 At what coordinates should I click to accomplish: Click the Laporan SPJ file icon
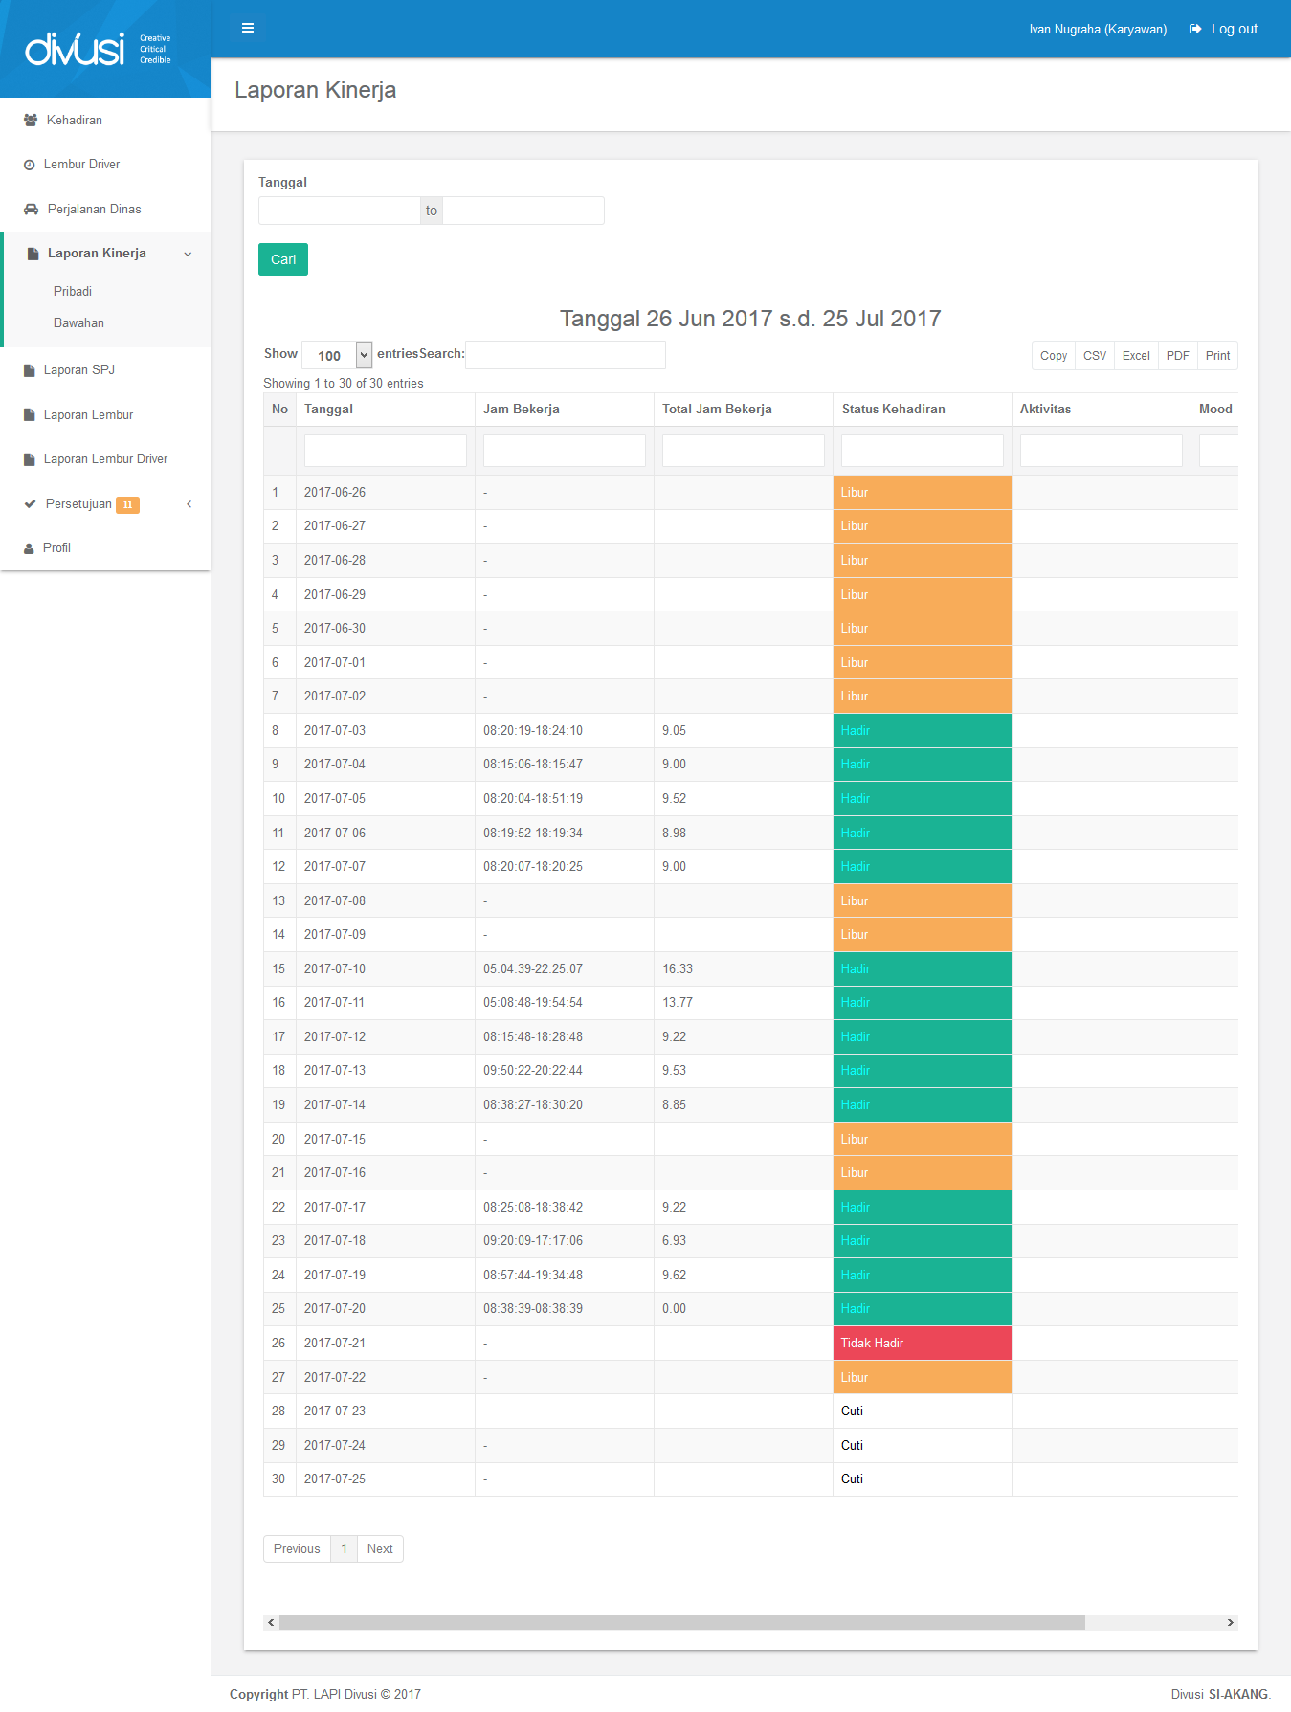point(30,370)
